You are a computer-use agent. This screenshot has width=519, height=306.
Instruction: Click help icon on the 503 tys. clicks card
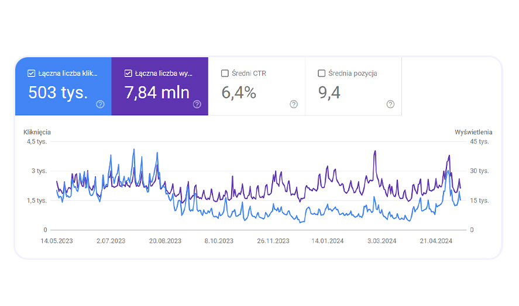click(x=100, y=104)
